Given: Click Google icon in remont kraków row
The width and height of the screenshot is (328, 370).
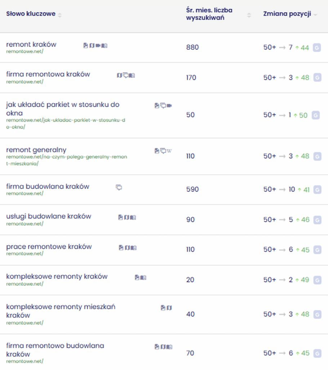Looking at the screenshot, I should click(x=317, y=48).
